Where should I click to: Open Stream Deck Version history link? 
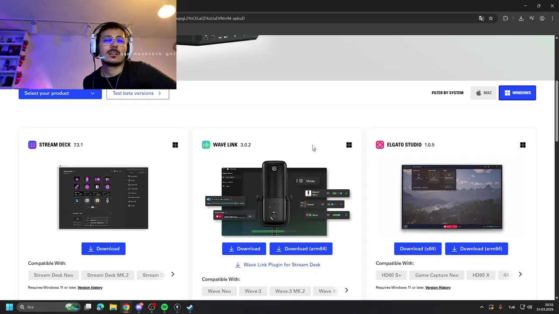click(x=90, y=288)
